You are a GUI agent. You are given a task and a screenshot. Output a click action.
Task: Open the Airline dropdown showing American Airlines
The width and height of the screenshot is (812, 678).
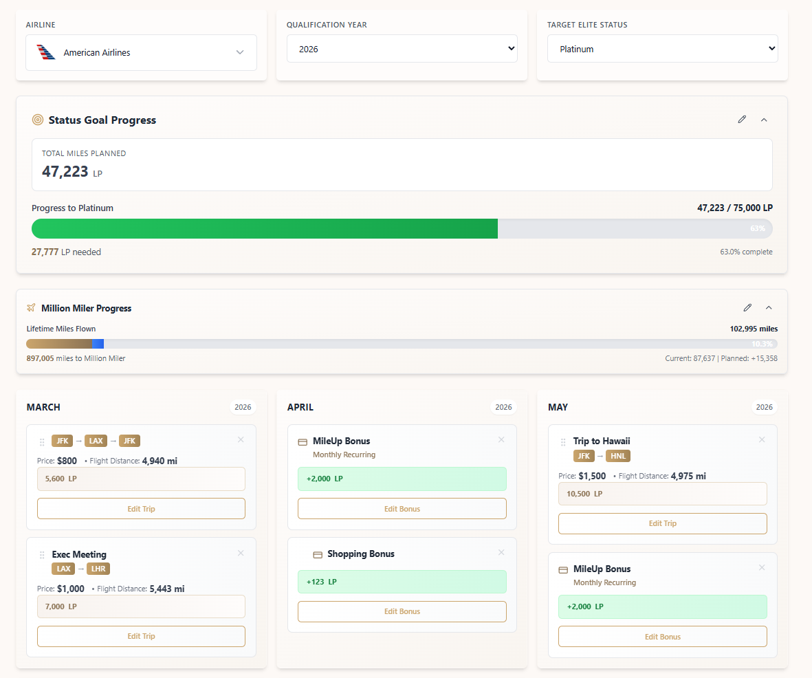(141, 53)
